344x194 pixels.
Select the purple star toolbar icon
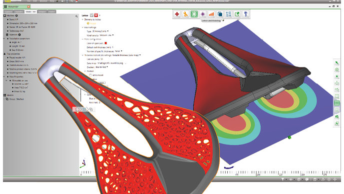203,14
